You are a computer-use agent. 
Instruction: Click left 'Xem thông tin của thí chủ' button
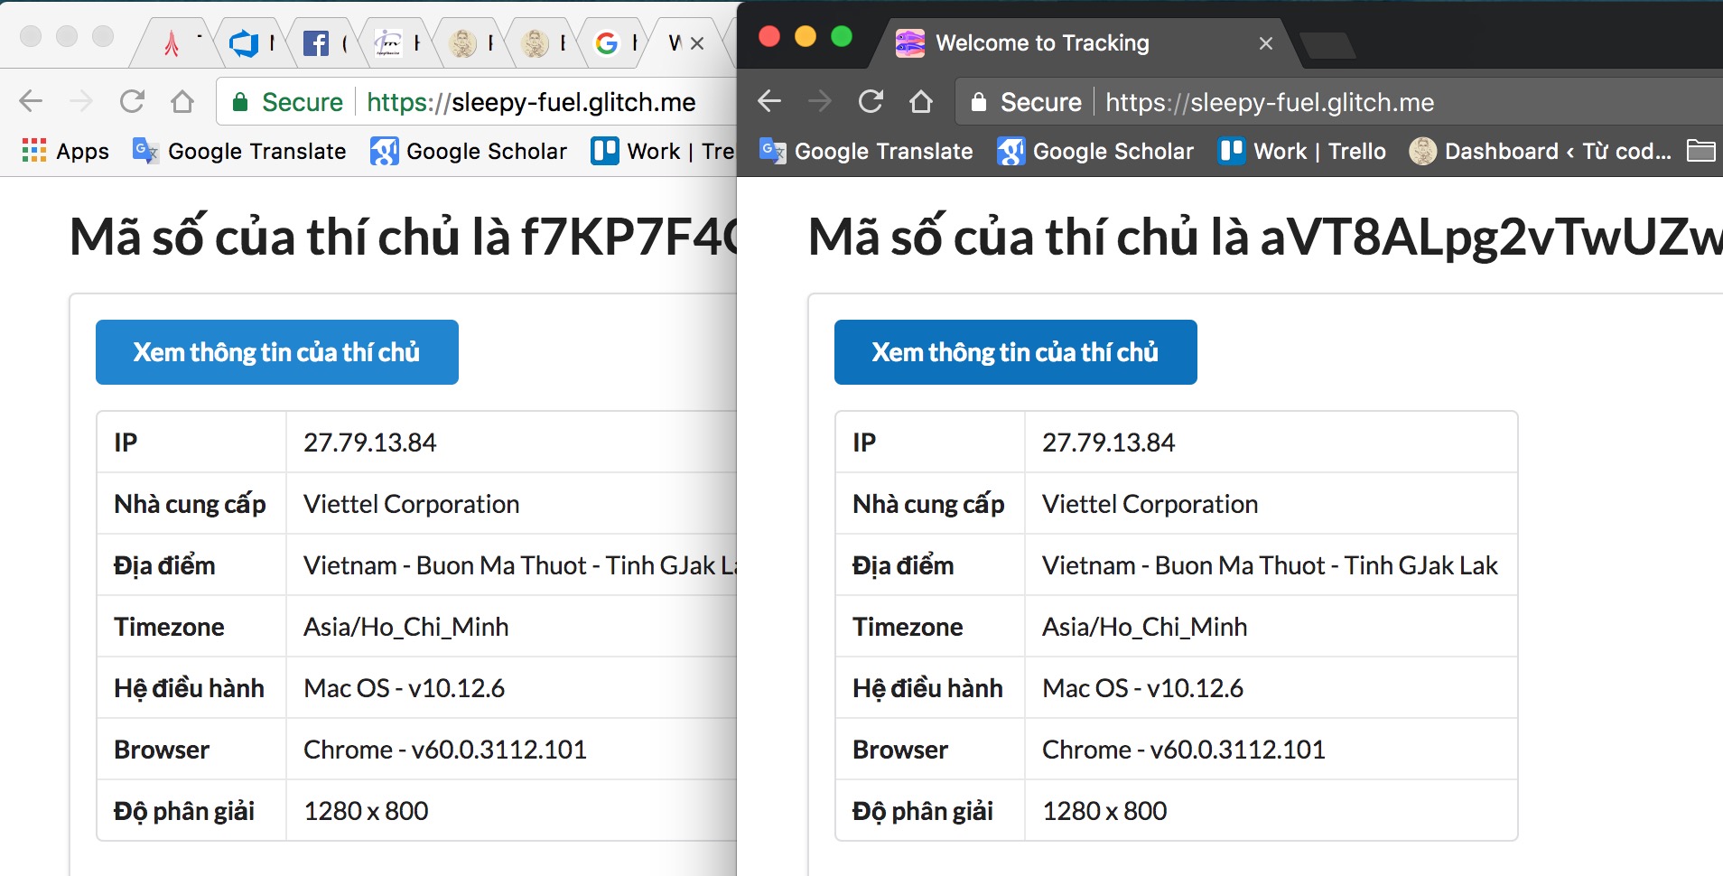(x=276, y=352)
